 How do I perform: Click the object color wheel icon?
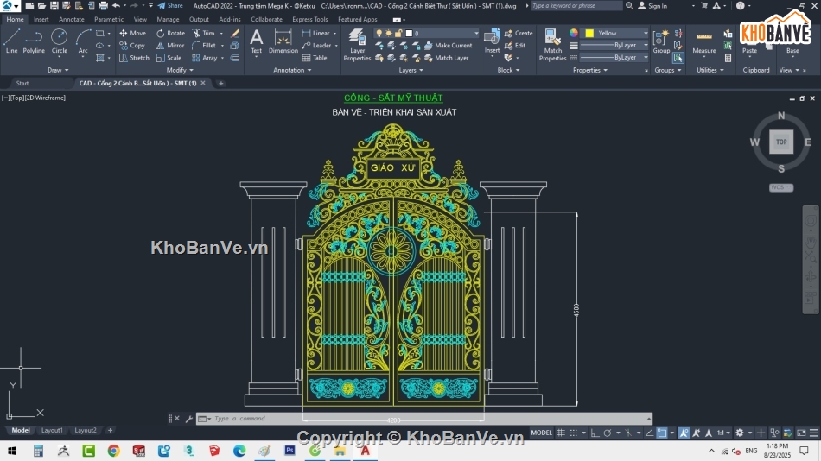pos(574,33)
